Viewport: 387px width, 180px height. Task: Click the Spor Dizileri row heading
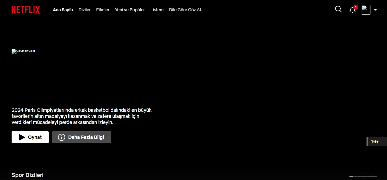(27, 175)
